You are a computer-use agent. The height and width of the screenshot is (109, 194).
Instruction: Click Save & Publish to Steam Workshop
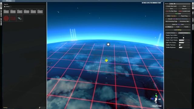pos(178,19)
